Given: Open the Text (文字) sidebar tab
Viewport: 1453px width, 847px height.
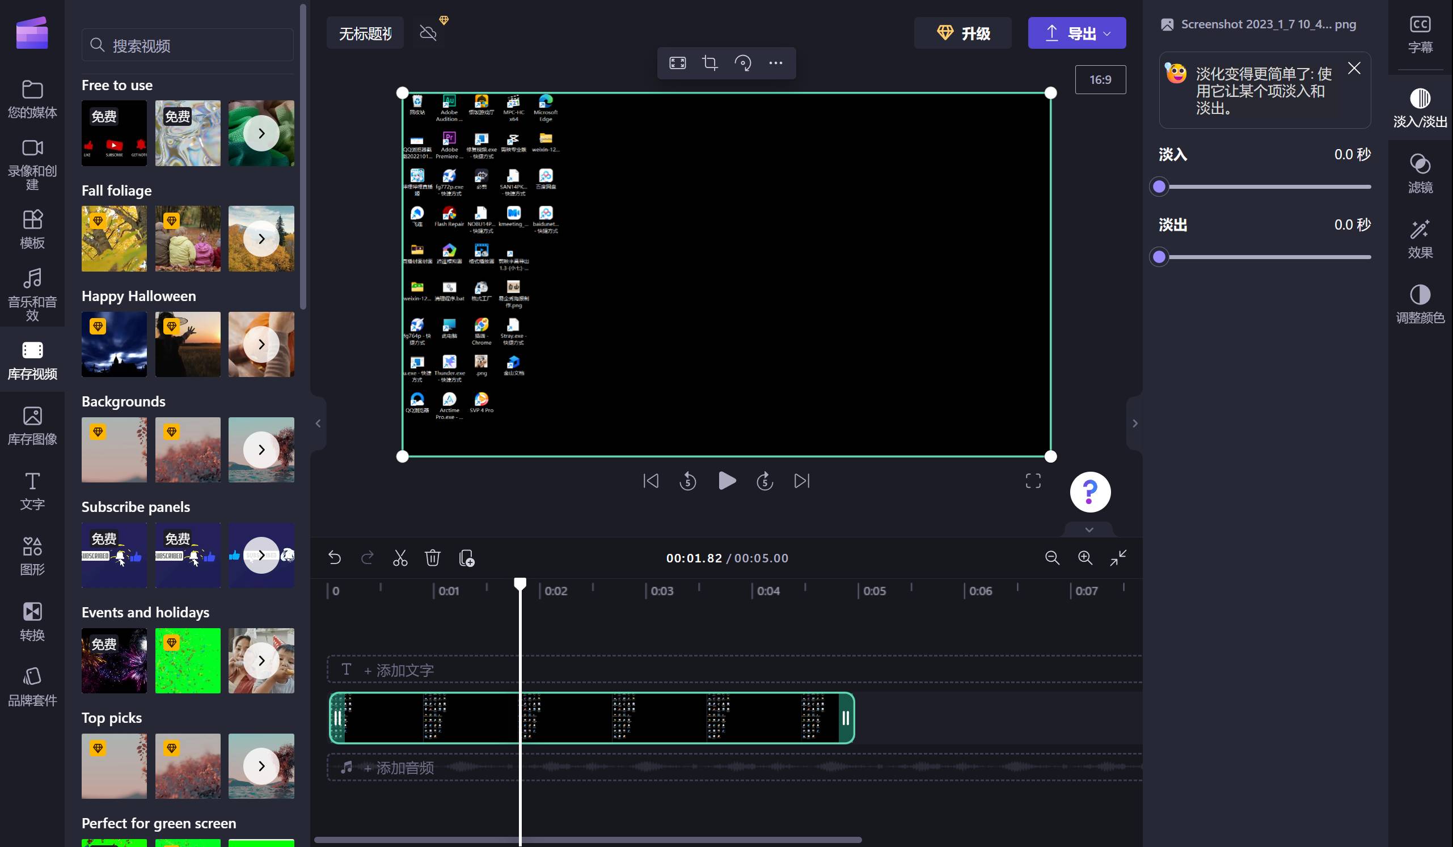Looking at the screenshot, I should click(32, 490).
